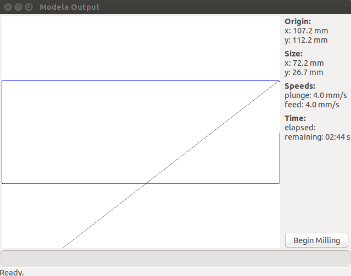
Task: Click the origin x 107.2 mm value
Action: click(306, 31)
